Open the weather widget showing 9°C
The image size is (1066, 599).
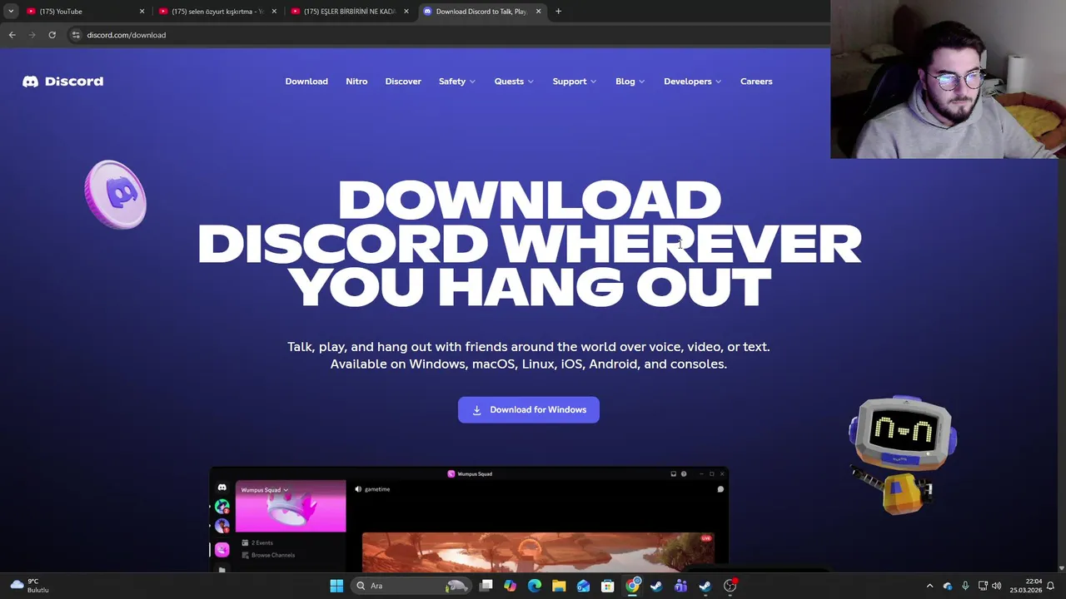click(30, 586)
